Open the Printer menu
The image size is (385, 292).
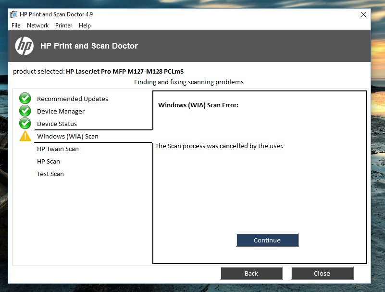pyautogui.click(x=63, y=25)
